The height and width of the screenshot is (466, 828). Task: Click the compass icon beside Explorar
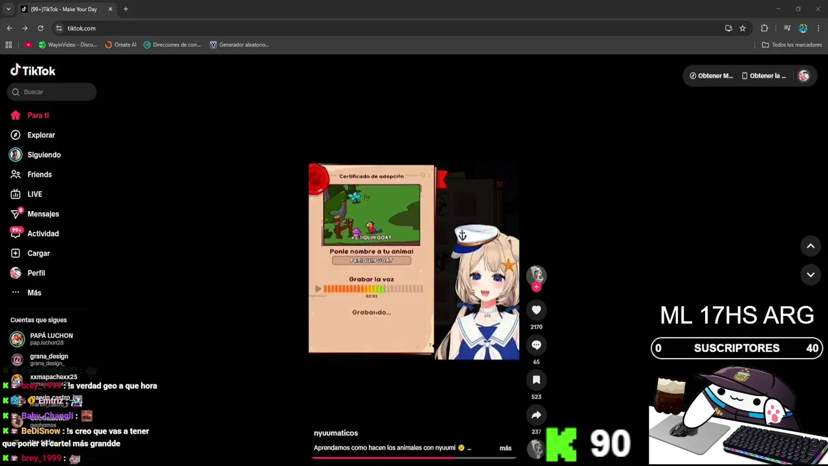click(x=16, y=135)
